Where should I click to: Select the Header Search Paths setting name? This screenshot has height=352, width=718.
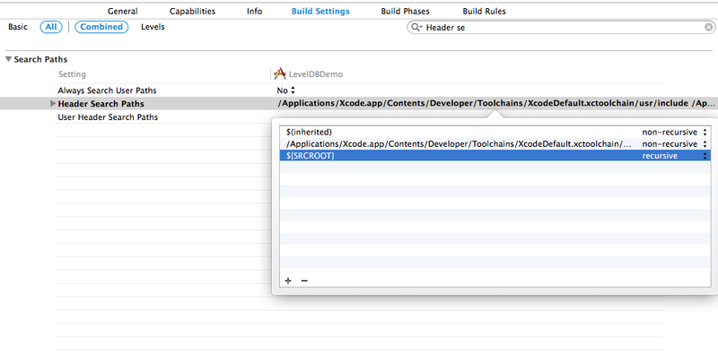click(101, 104)
